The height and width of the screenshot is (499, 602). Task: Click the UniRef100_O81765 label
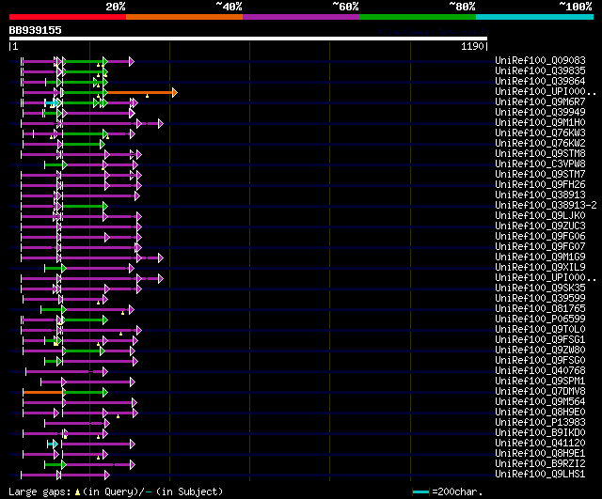540,309
